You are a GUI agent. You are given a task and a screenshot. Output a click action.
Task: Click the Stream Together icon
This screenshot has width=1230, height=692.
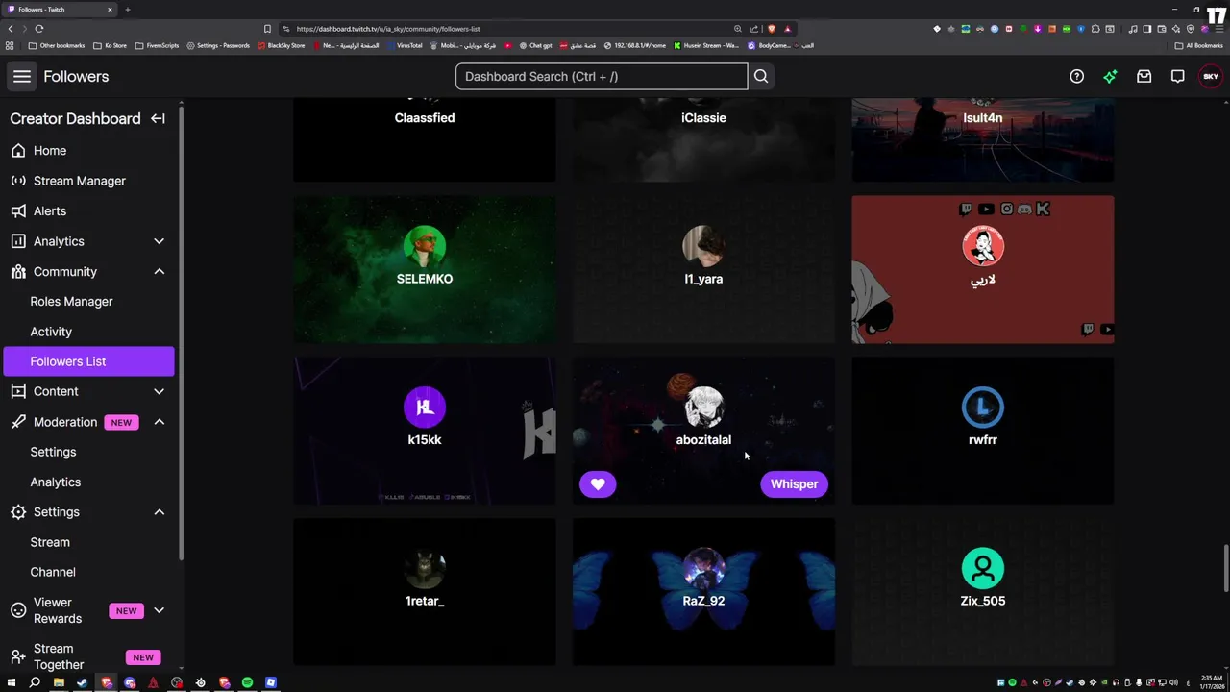tap(18, 657)
